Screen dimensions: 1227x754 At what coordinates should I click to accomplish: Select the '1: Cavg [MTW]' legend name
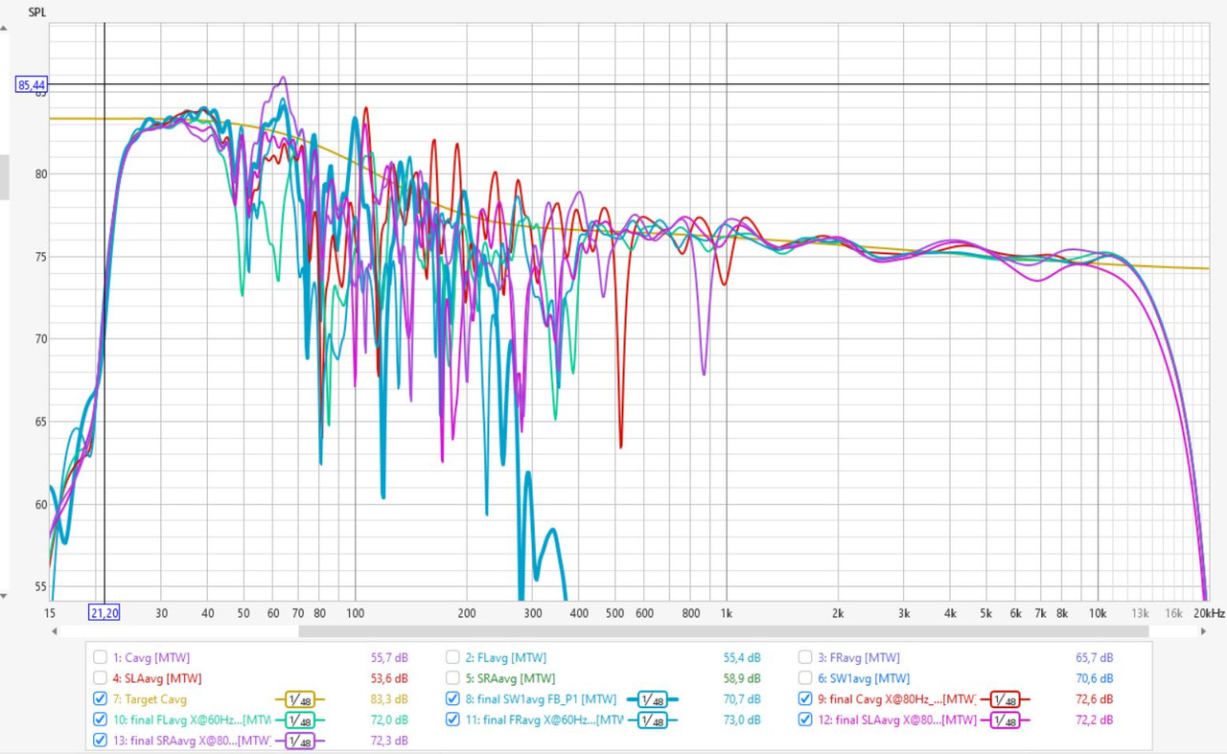pos(151,658)
